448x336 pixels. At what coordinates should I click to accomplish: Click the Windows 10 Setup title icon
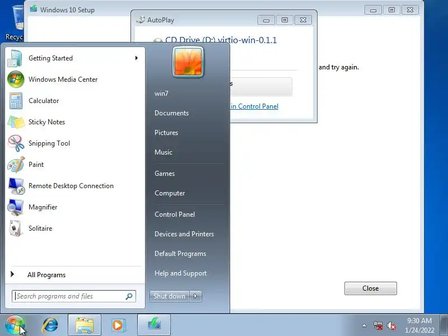click(x=34, y=9)
